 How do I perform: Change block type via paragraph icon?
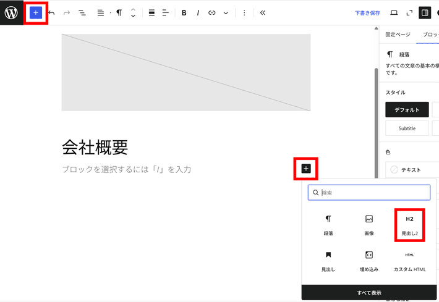tap(119, 13)
